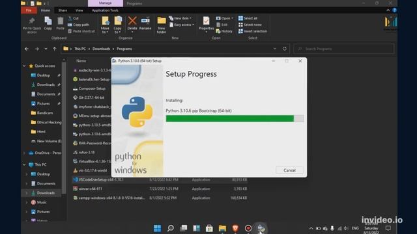This screenshot has height=234, width=417.
Task: Click Copy path in the ribbon
Action: pyautogui.click(x=78, y=25)
